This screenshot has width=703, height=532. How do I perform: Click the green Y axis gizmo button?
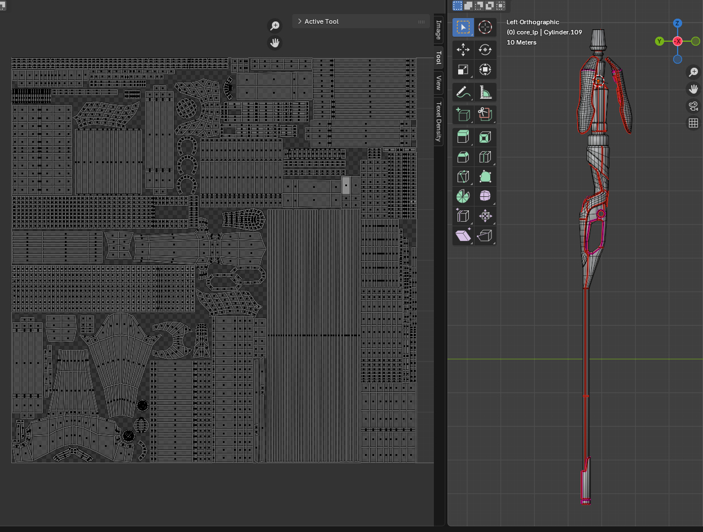click(x=659, y=41)
